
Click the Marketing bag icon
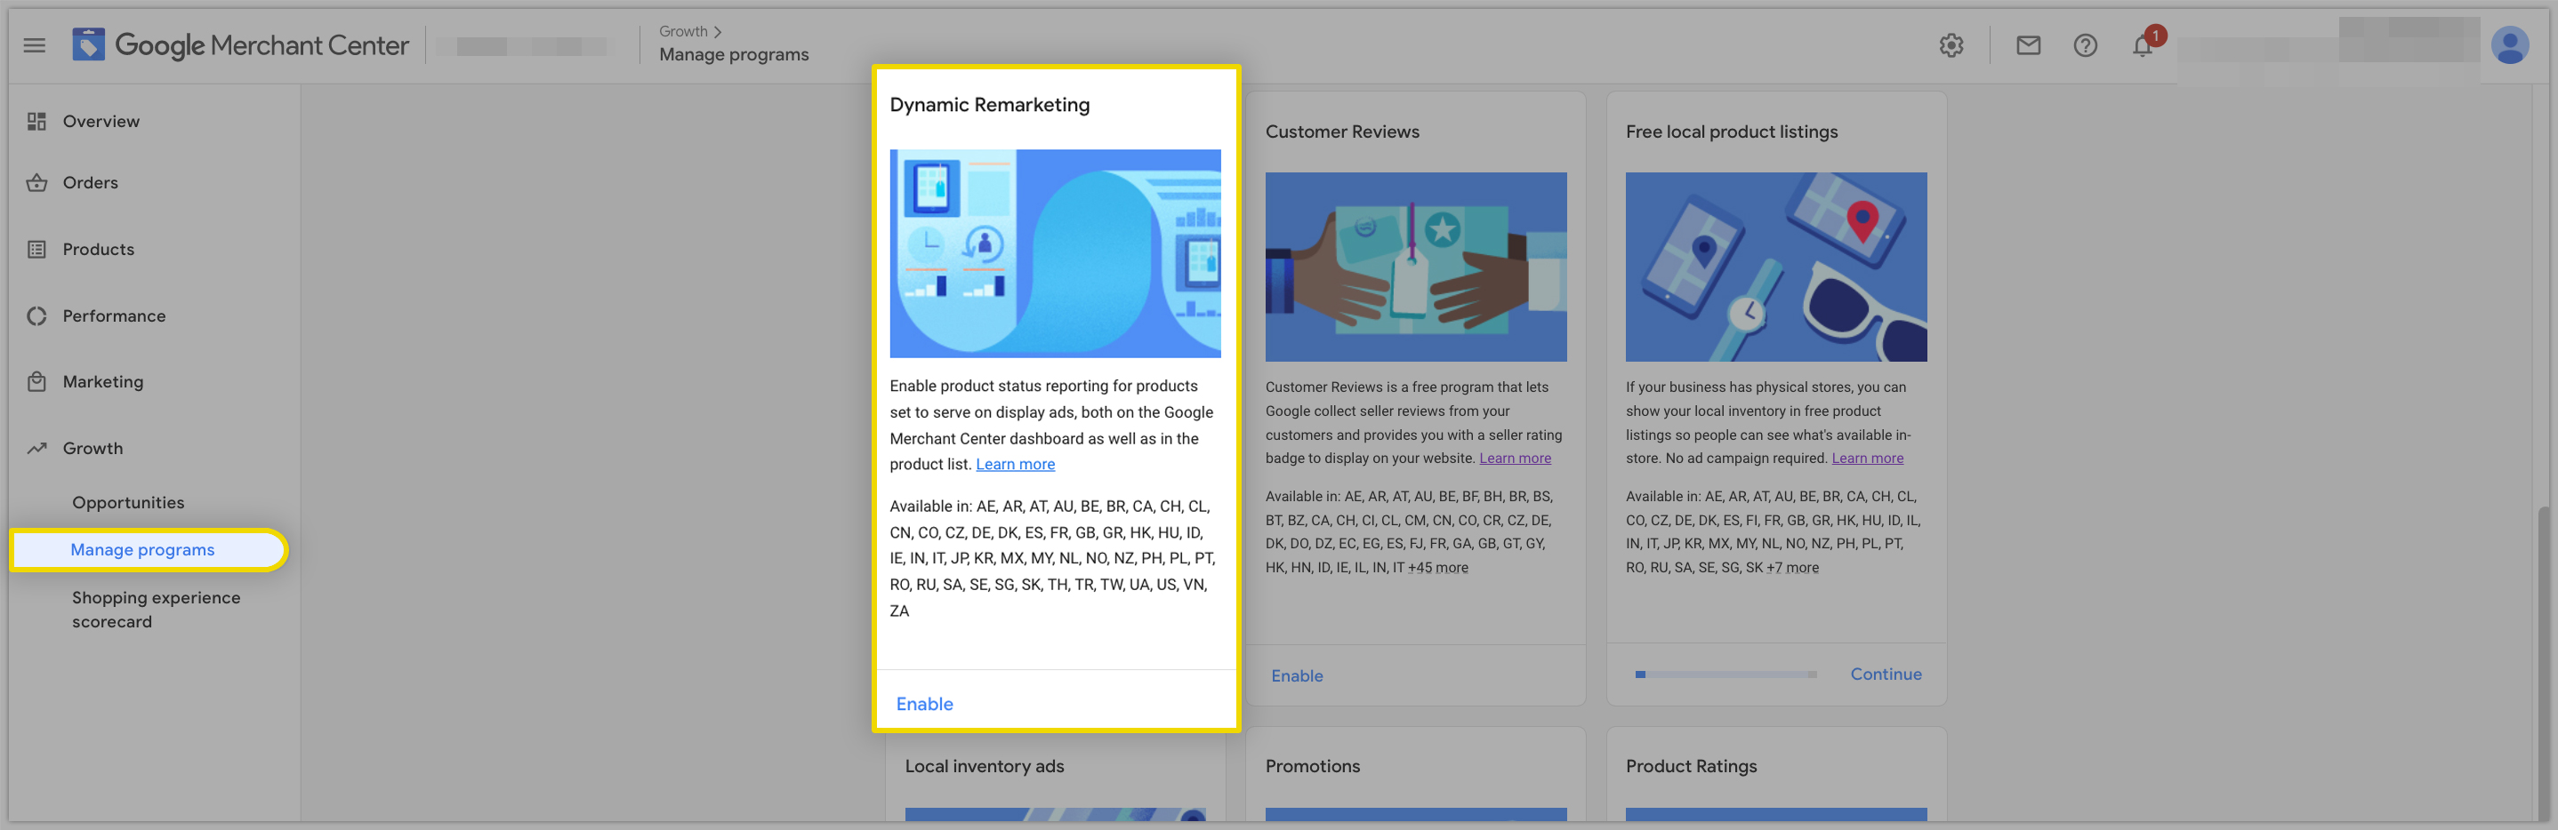[x=36, y=382]
